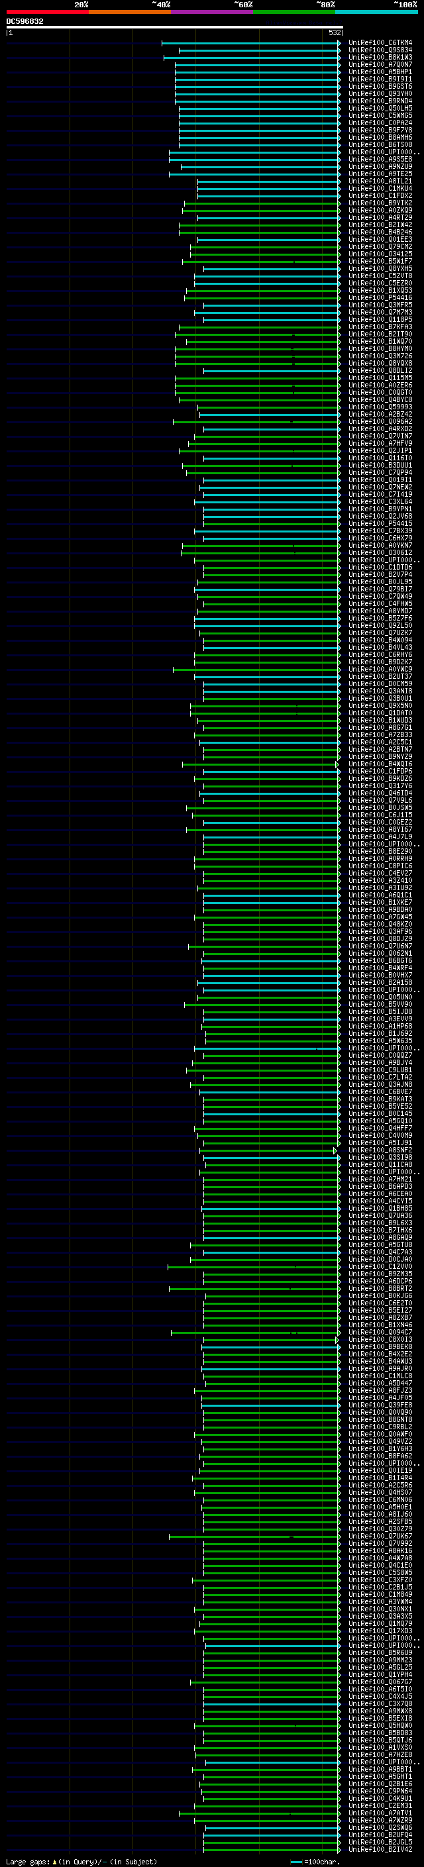
Task: Click the green alignment bar of UniRef100_B4B246
Action: 260,232
